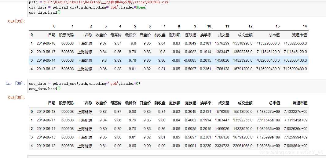The height and width of the screenshot is (158, 326).
Task: Click the Out[36] output label
Action: pos(16,97)
